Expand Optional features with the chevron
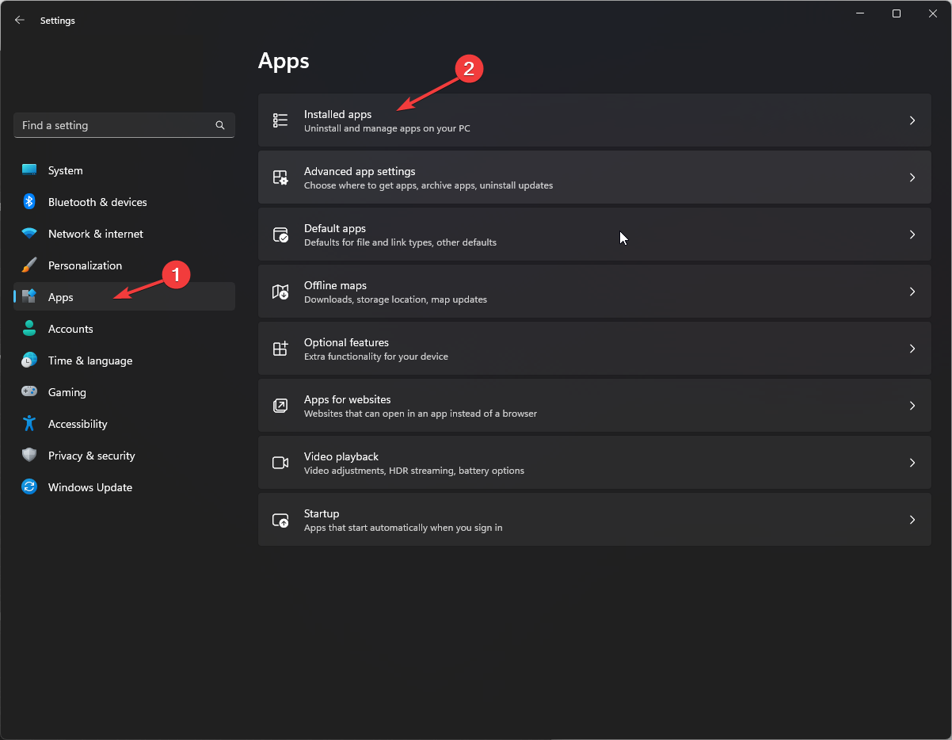The image size is (952, 740). pos(912,349)
